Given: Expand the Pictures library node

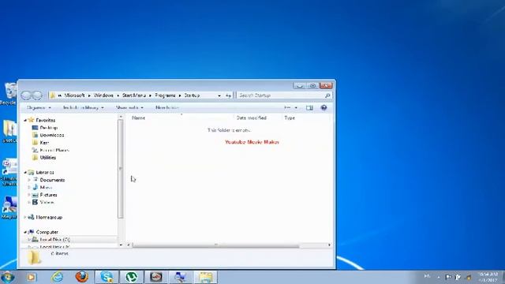Looking at the screenshot, I should tap(29, 195).
